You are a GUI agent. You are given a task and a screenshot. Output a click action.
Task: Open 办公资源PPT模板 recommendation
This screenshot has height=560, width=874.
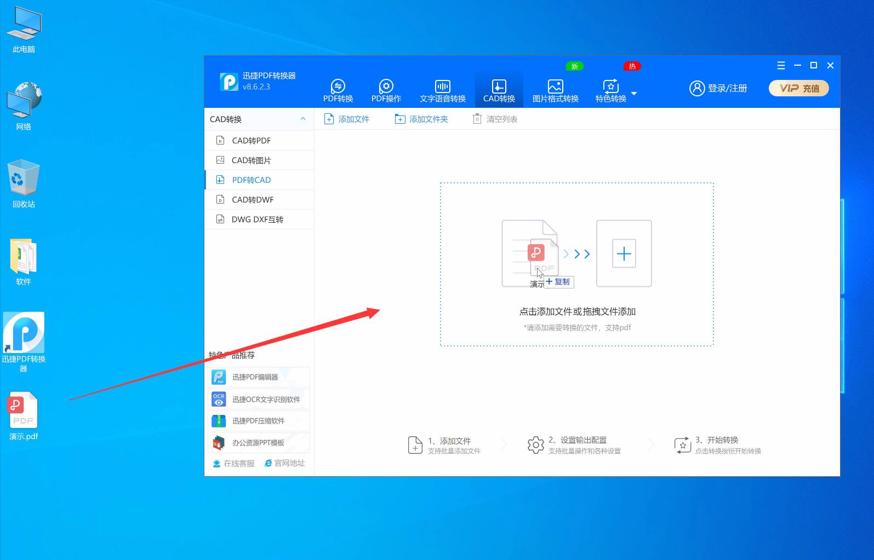click(x=259, y=442)
